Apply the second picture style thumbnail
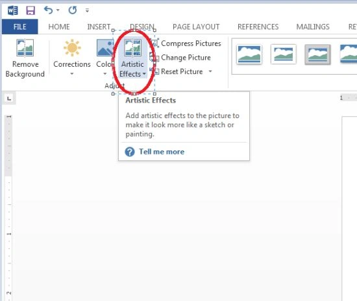Screen dimensions: 357x301 (283, 54)
